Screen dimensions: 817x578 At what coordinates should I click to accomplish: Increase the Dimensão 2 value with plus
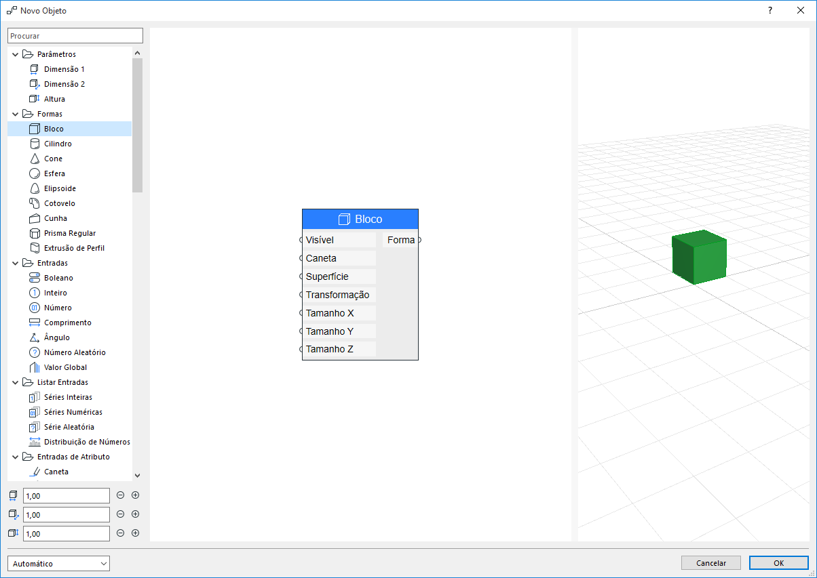[135, 514]
